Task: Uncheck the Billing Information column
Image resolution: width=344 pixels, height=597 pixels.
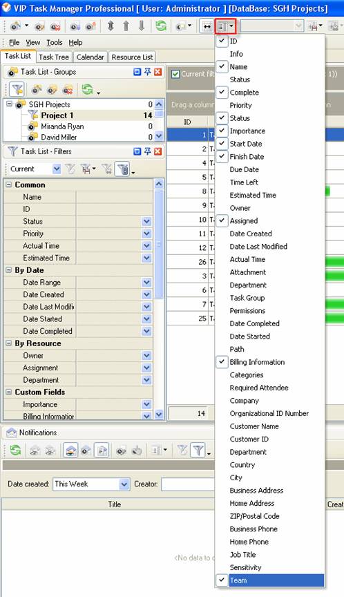Action: 257,362
